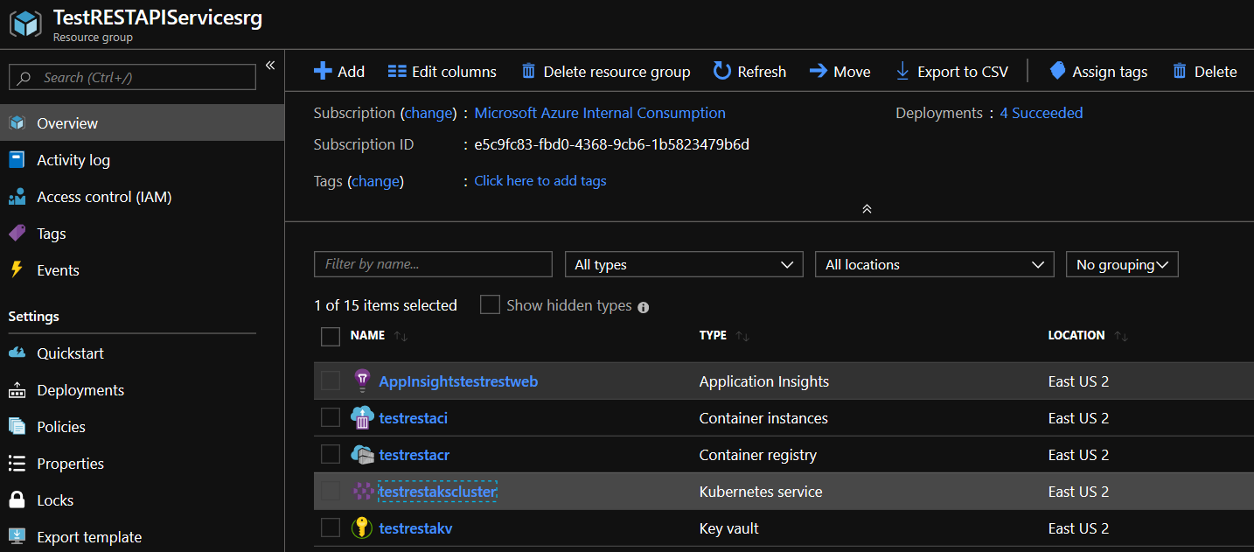Open the Overview menu item
1254x552 pixels.
pyautogui.click(x=142, y=123)
